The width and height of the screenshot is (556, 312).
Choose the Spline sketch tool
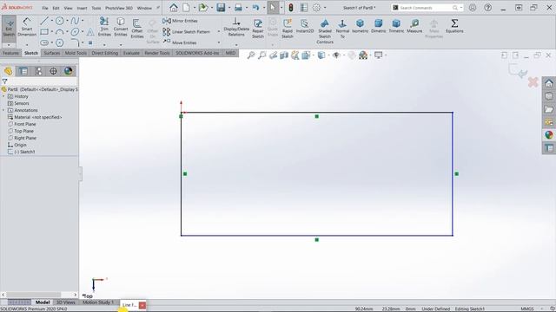pos(75,21)
